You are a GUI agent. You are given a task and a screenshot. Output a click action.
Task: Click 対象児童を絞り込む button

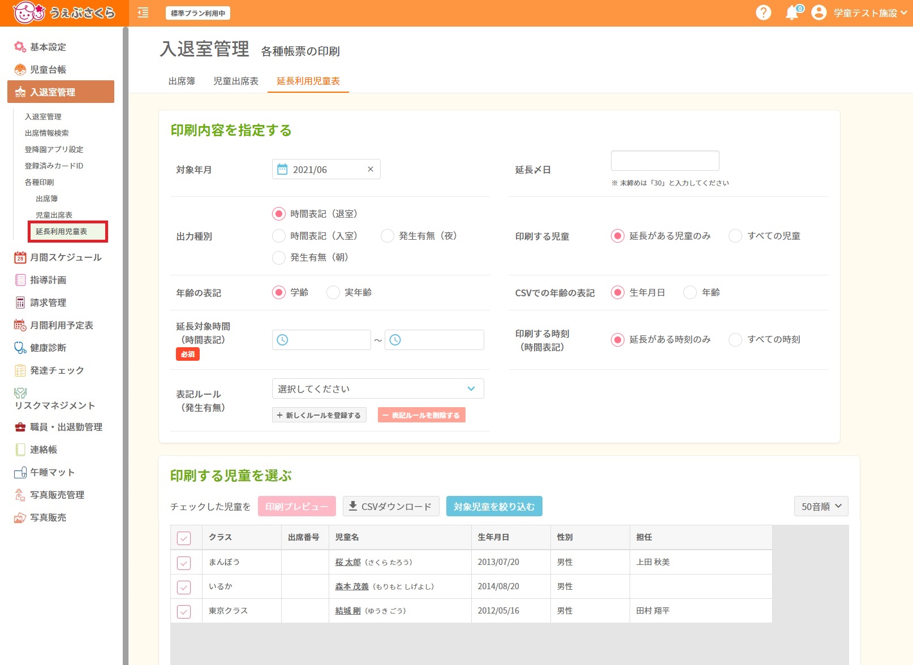tap(494, 506)
